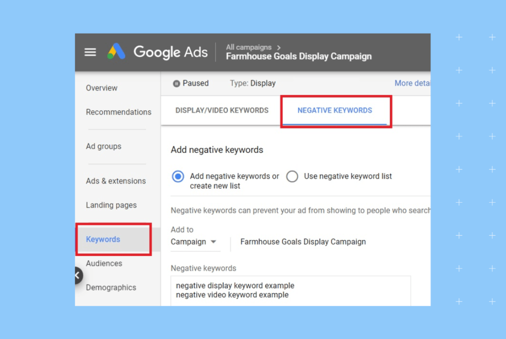Switch to the NEGATIVE KEYWORDS tab
Image resolution: width=506 pixels, height=339 pixels.
tap(335, 110)
